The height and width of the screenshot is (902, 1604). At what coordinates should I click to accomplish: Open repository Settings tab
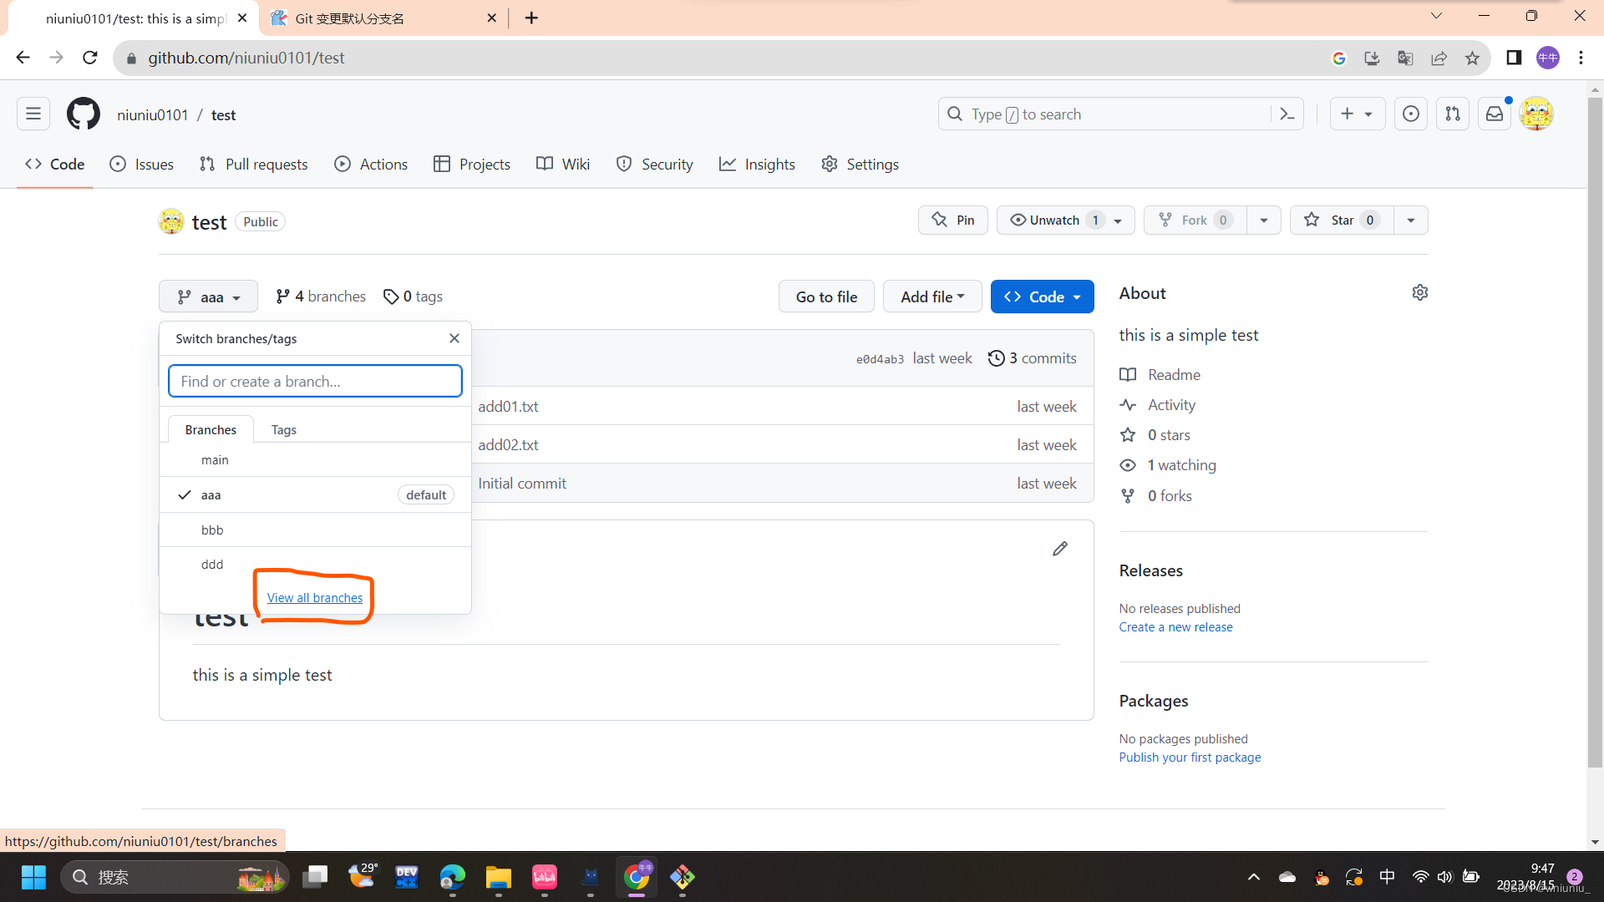(860, 165)
